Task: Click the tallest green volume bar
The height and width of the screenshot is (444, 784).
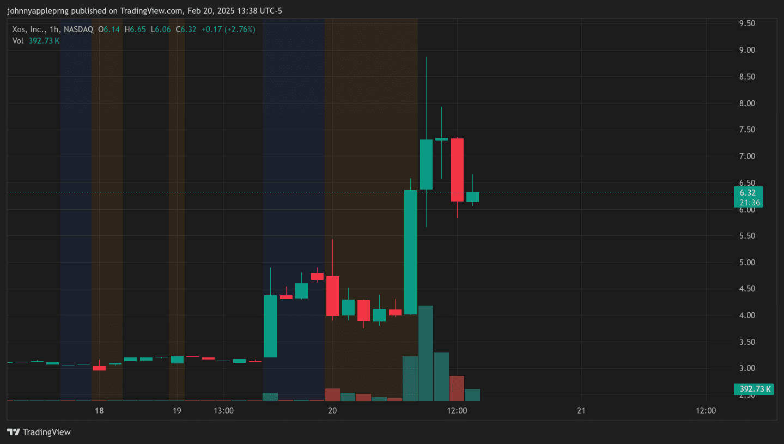Action: tap(426, 353)
